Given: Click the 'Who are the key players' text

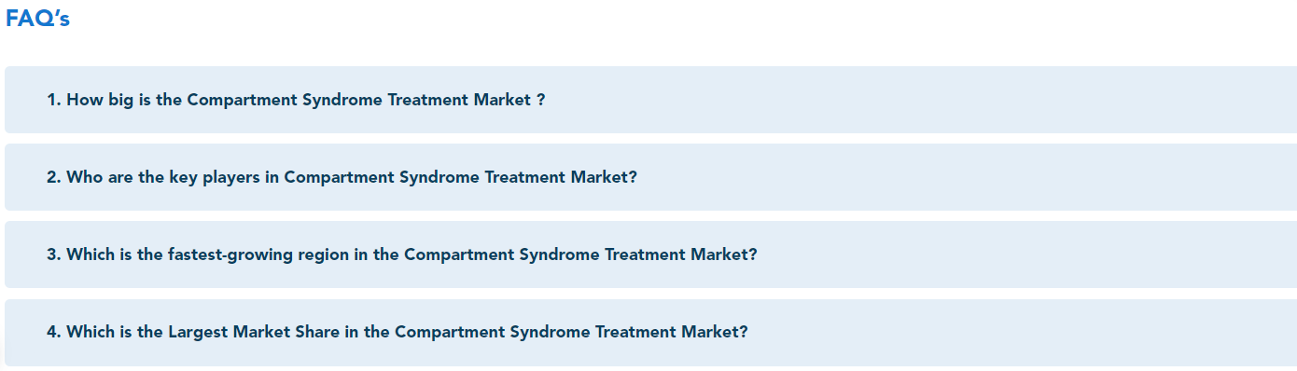Looking at the screenshot, I should [162, 177].
